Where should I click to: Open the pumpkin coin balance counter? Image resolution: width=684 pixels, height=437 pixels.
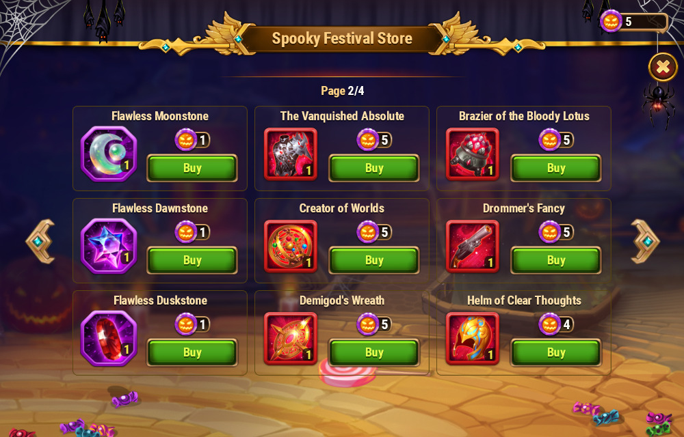634,21
